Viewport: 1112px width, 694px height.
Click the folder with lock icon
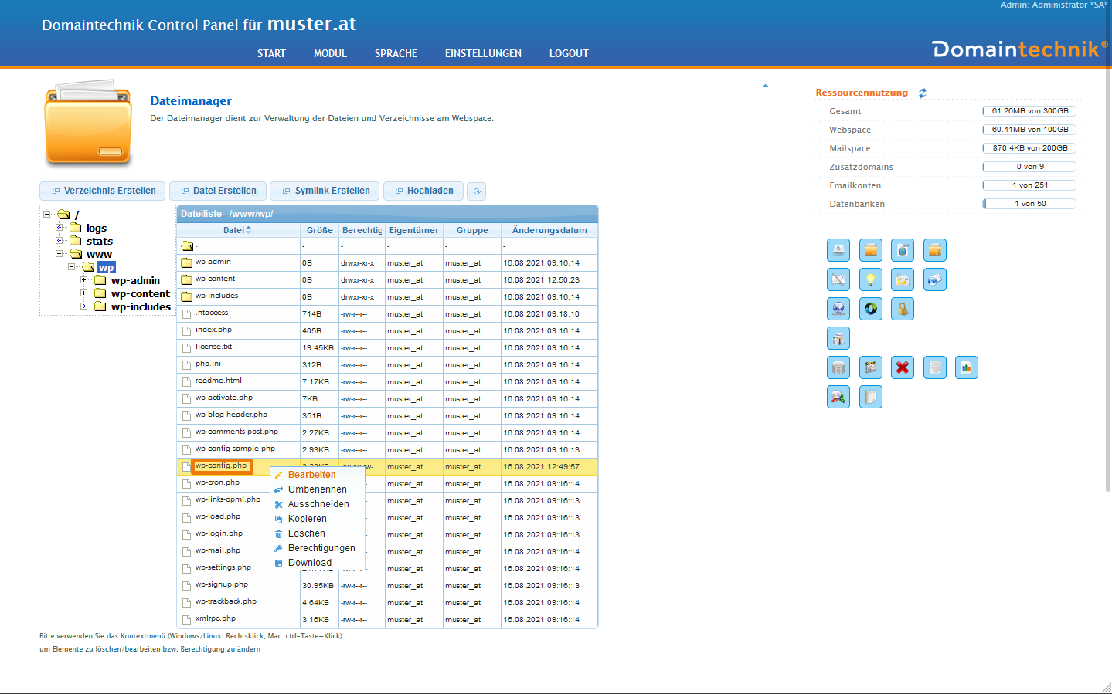(x=934, y=250)
